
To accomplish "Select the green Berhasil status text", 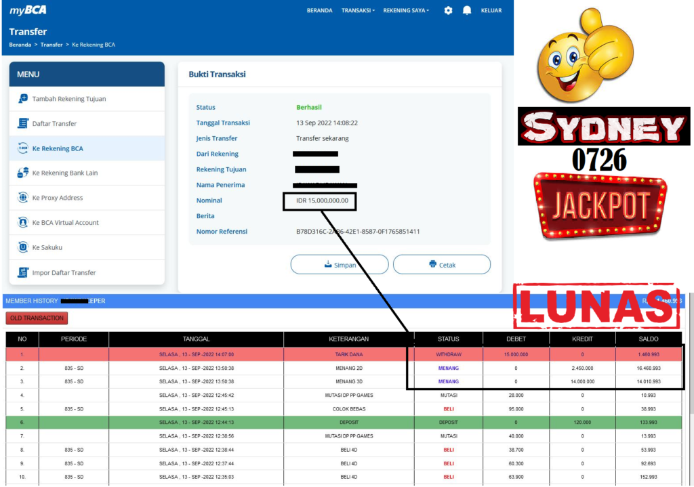I will coord(309,108).
